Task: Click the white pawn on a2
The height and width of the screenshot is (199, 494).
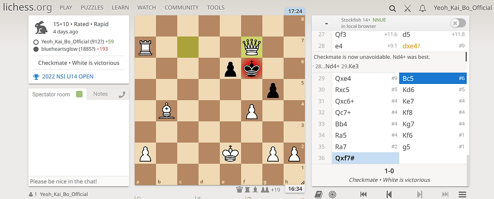Action: tap(145, 153)
